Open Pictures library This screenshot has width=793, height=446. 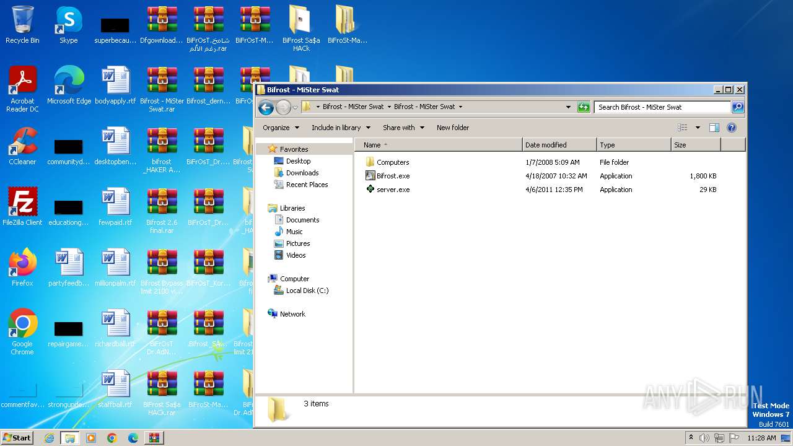(x=297, y=243)
